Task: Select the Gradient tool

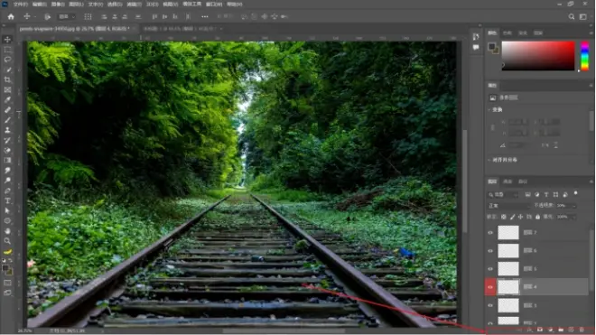Action: (x=7, y=161)
